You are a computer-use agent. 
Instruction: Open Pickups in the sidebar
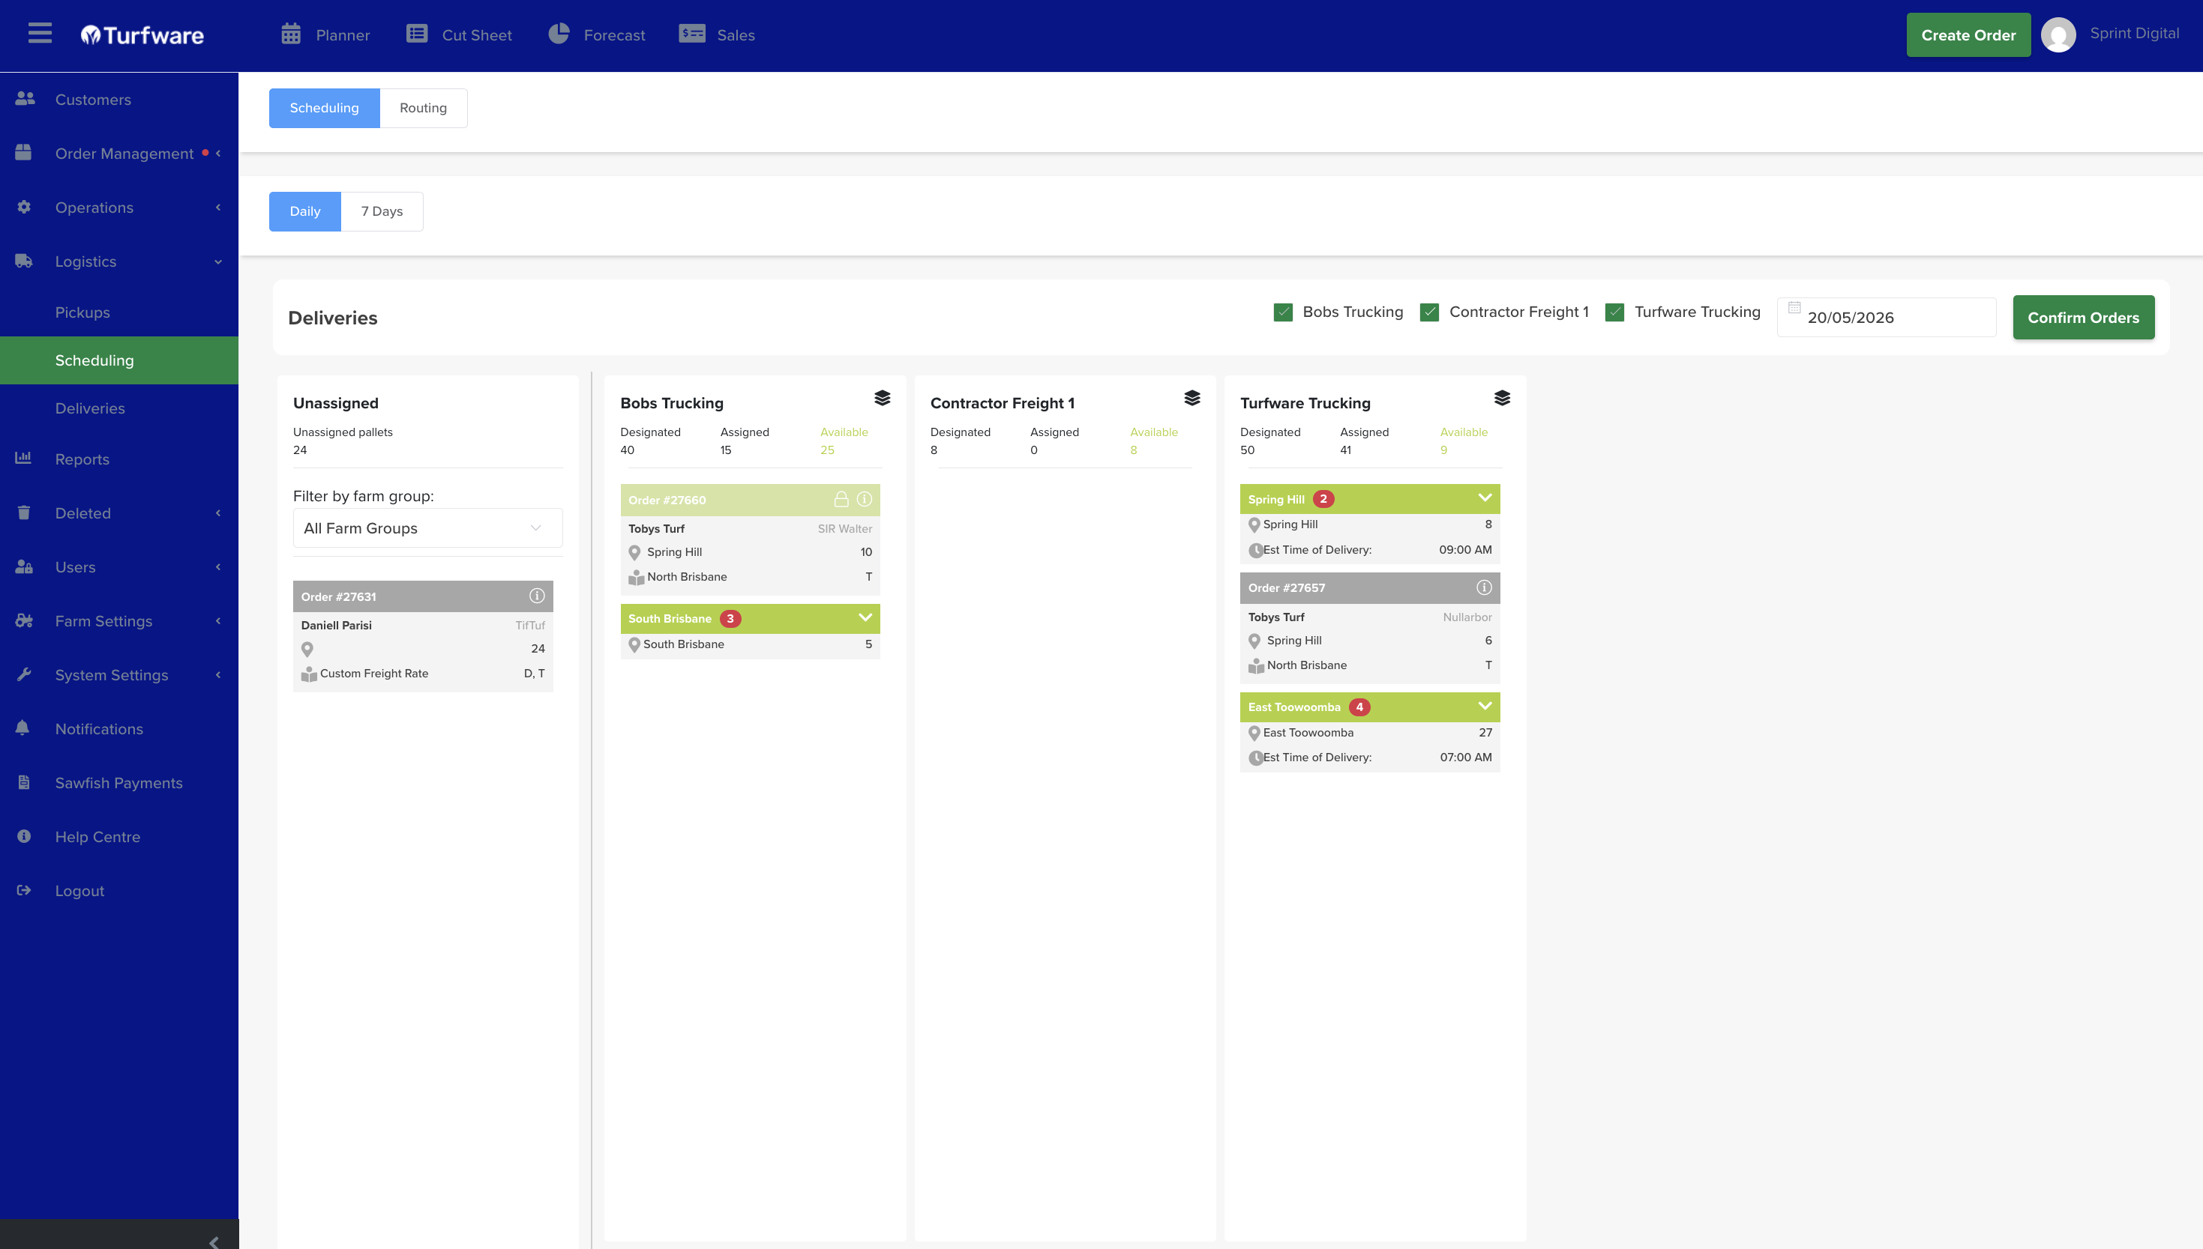[x=82, y=312]
